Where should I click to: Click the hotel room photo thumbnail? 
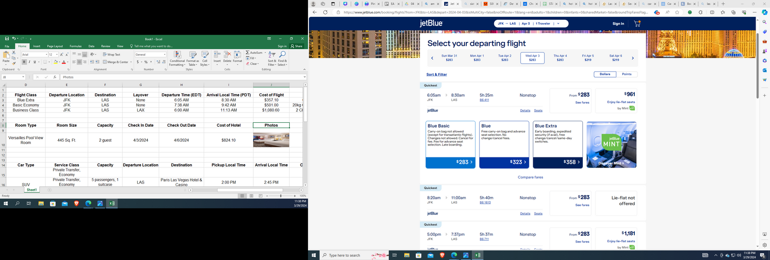pyautogui.click(x=271, y=140)
